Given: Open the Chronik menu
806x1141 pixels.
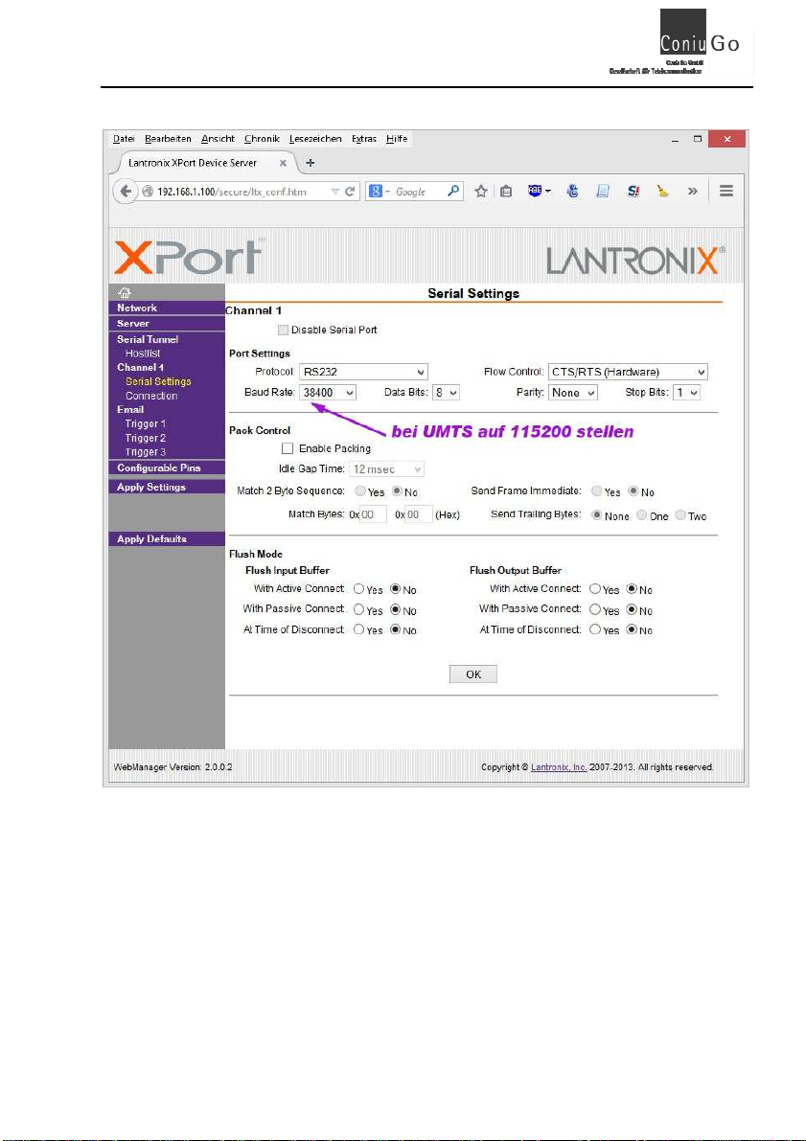Looking at the screenshot, I should click(x=262, y=138).
